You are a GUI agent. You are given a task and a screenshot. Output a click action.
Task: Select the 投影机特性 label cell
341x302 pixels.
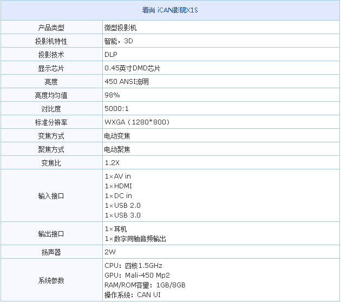tap(51, 41)
